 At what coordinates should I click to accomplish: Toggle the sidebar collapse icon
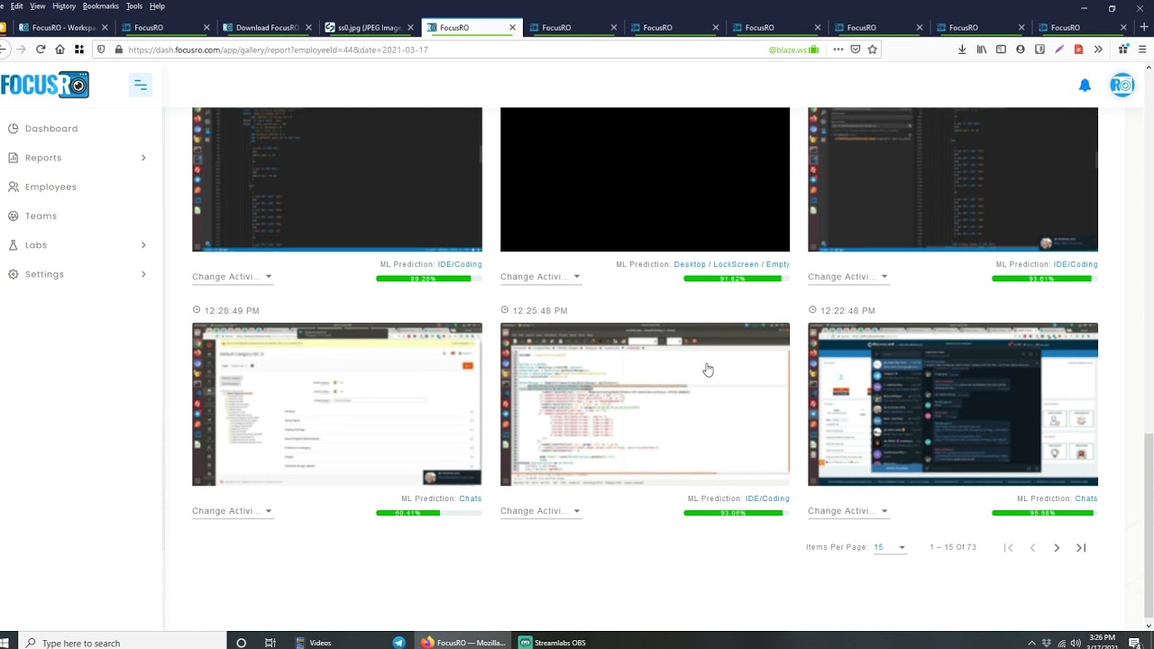(x=141, y=85)
